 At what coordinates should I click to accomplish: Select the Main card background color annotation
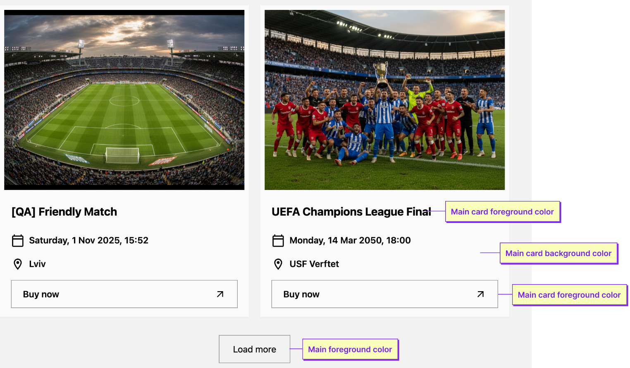point(558,253)
